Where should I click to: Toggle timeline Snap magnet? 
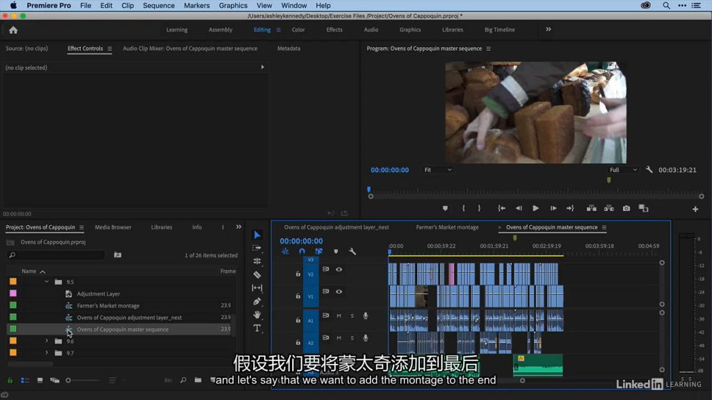click(x=302, y=251)
